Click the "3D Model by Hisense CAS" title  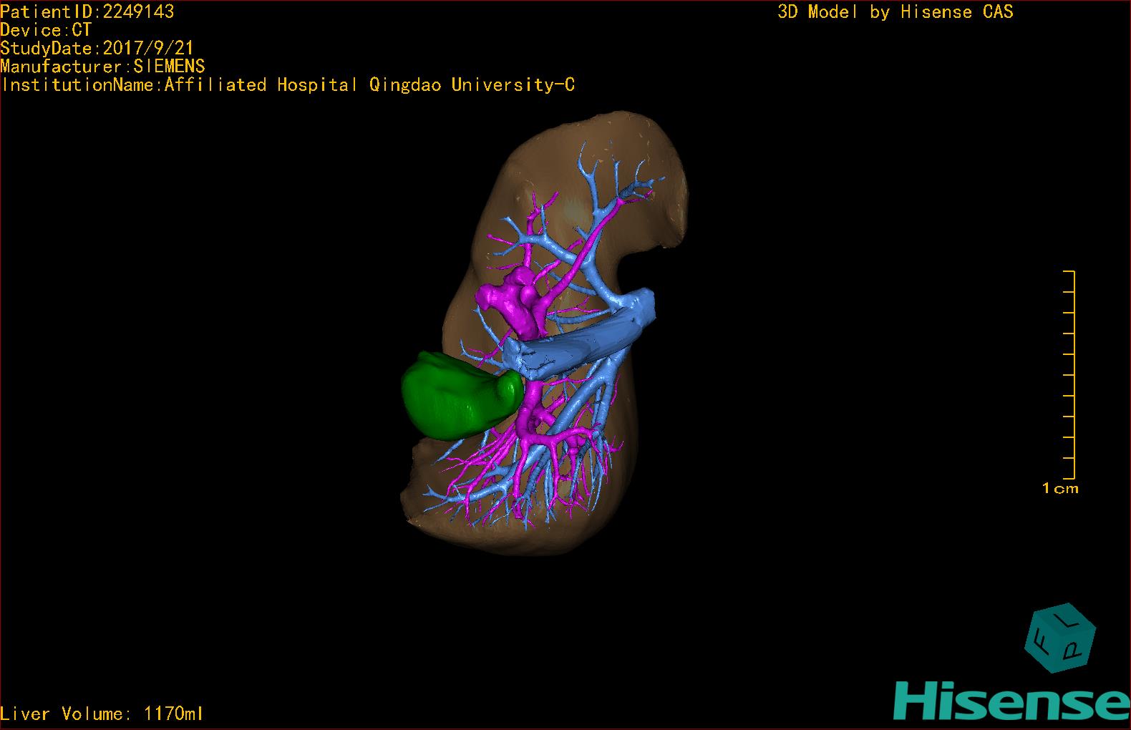pos(895,11)
